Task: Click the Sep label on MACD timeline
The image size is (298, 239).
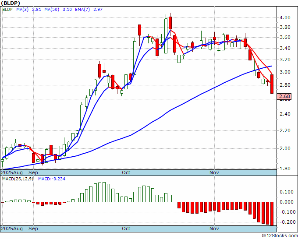Action: coord(33,228)
